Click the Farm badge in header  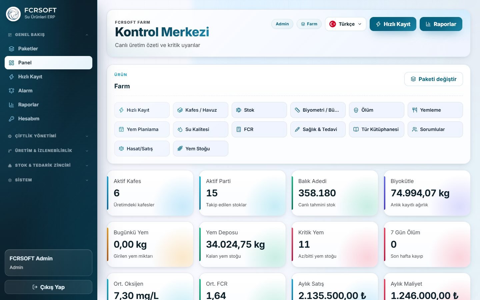pos(309,24)
